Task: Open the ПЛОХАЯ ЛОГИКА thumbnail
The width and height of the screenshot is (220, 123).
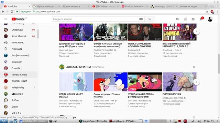Action: [179, 82]
